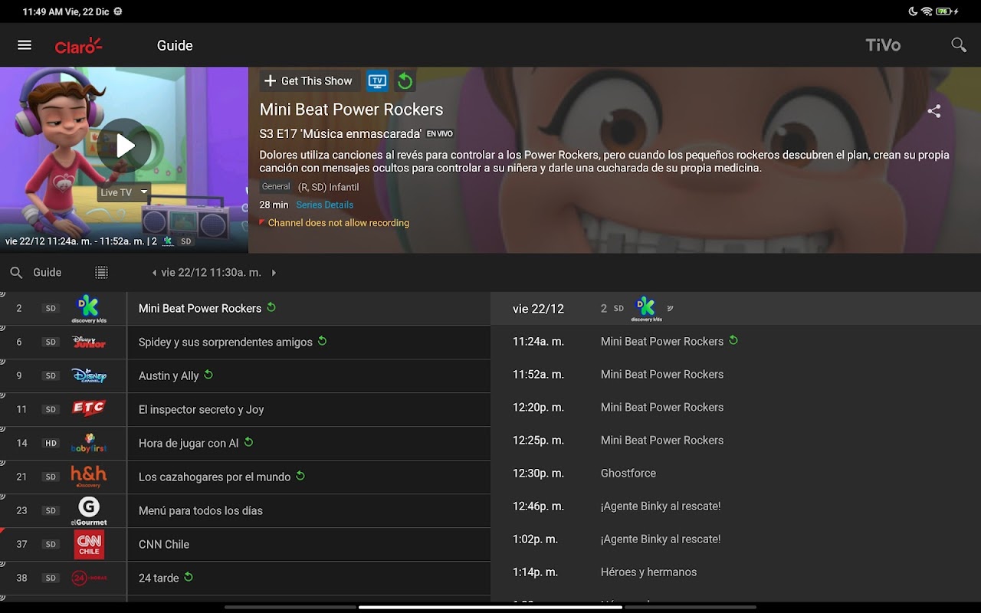Tap the settings gear in status bar
981x613 pixels.
tap(117, 11)
